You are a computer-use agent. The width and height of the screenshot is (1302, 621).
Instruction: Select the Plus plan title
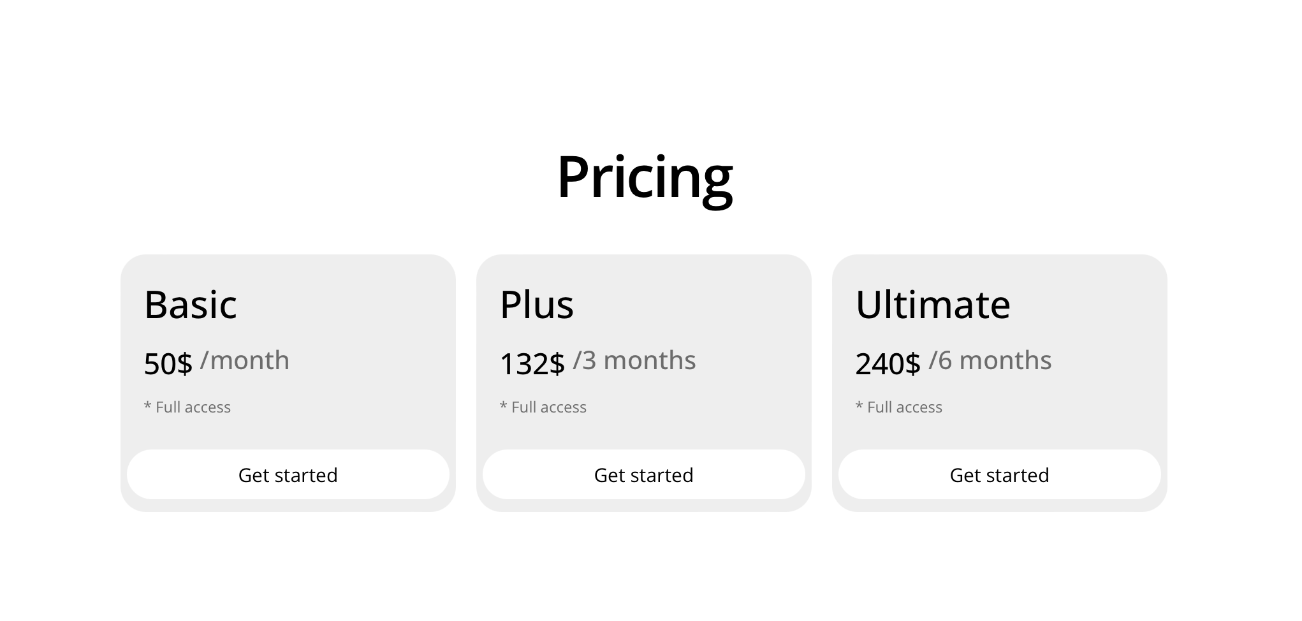537,305
